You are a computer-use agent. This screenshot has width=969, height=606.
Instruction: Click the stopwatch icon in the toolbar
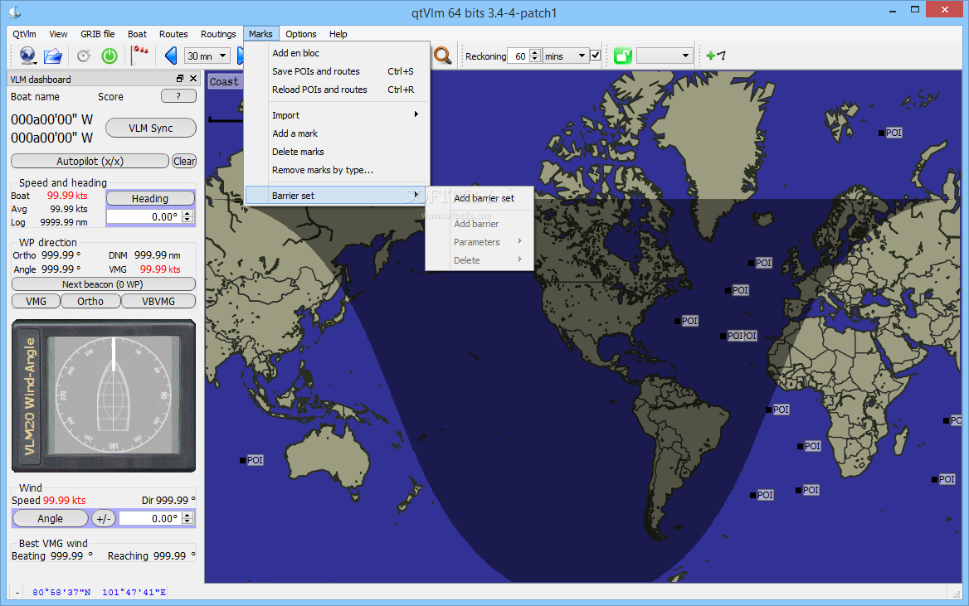tap(84, 56)
